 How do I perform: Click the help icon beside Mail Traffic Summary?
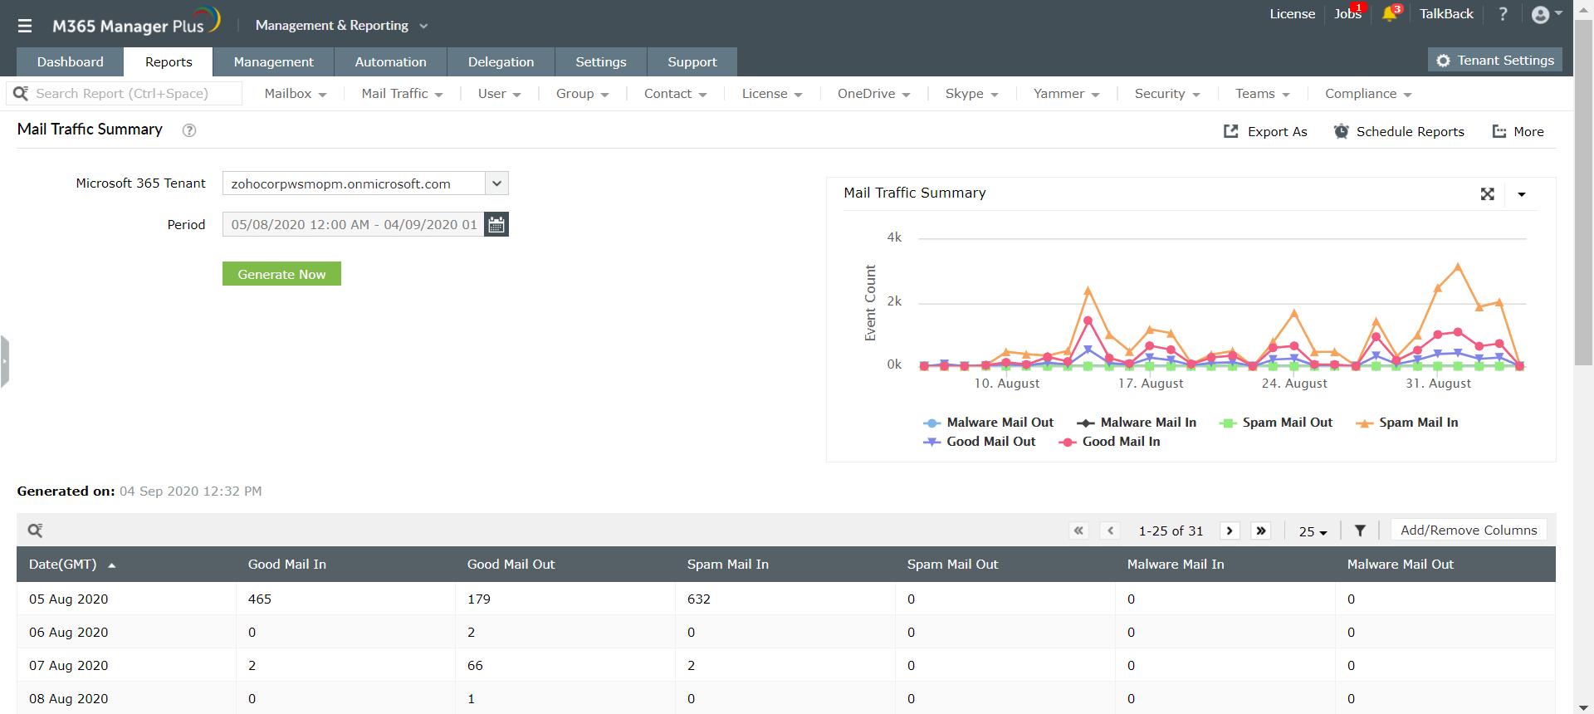[189, 130]
